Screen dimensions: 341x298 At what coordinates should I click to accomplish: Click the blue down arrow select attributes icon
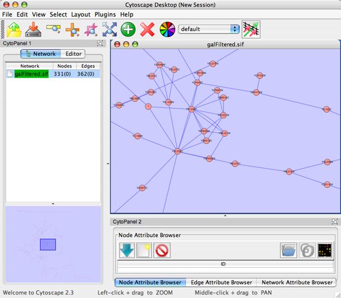tap(127, 250)
